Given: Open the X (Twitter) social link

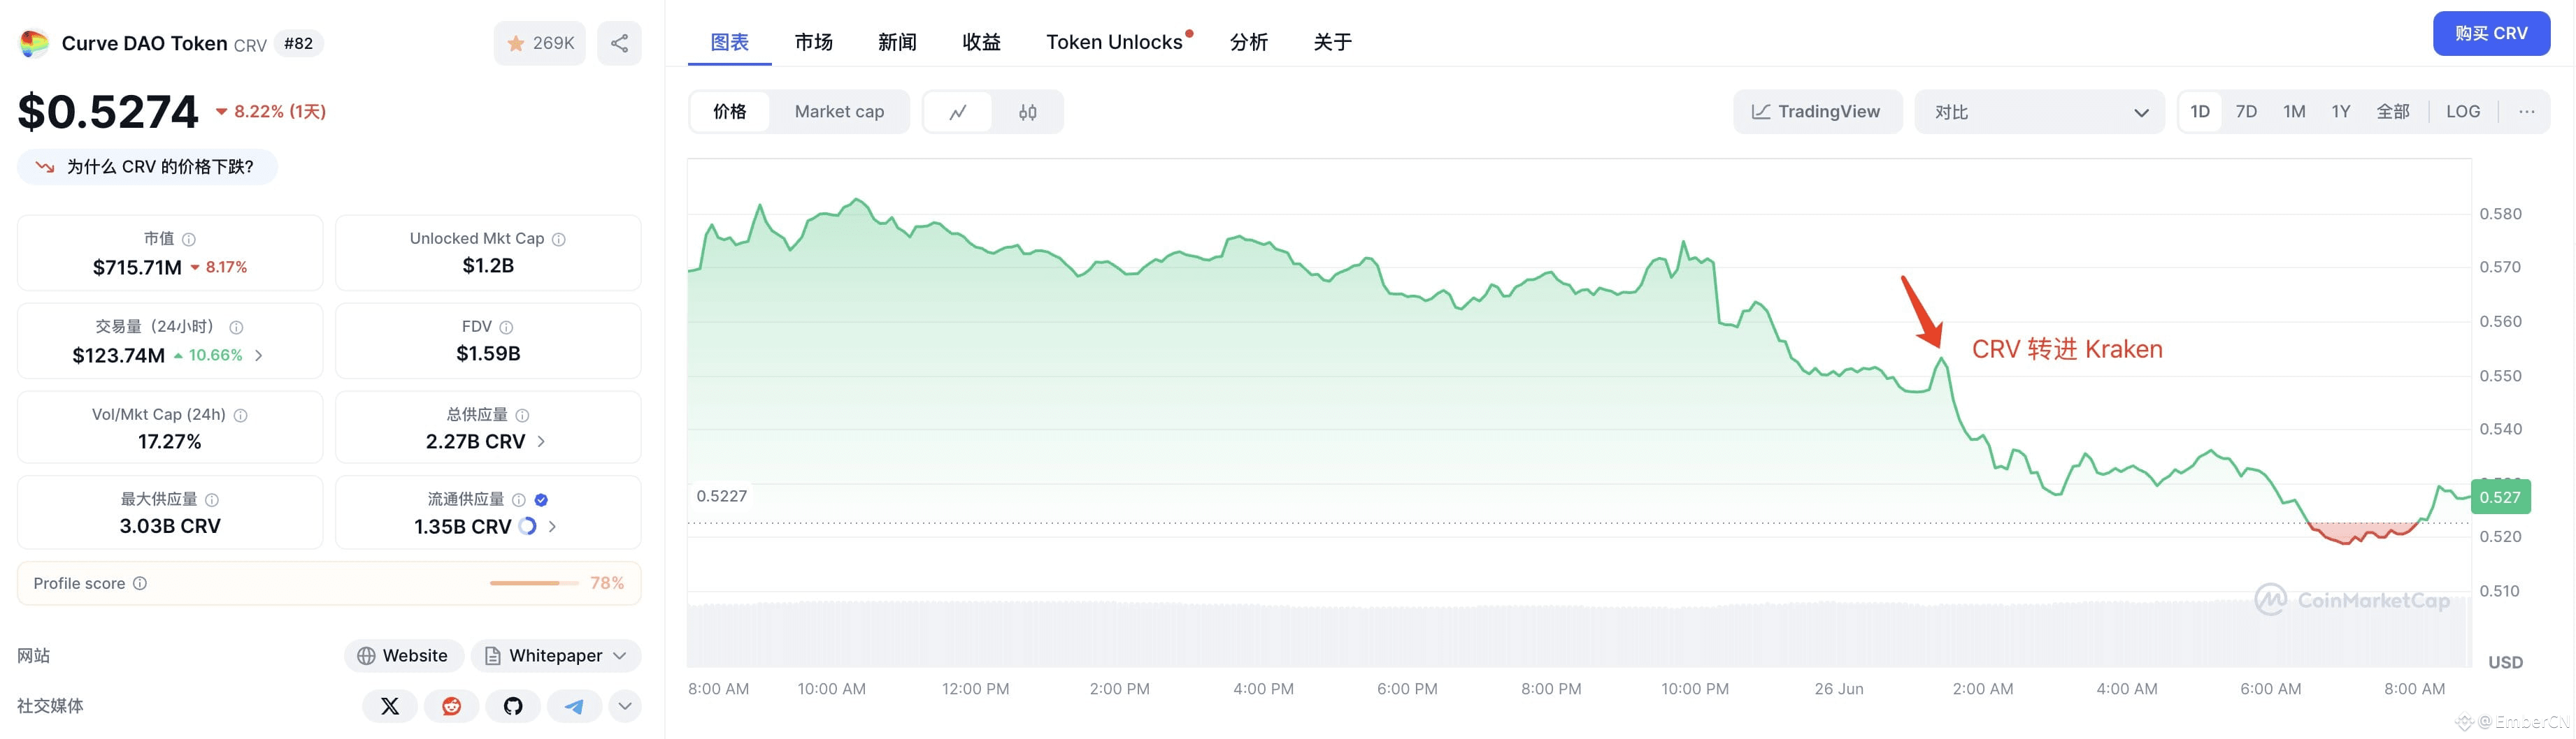Looking at the screenshot, I should pos(390,706).
